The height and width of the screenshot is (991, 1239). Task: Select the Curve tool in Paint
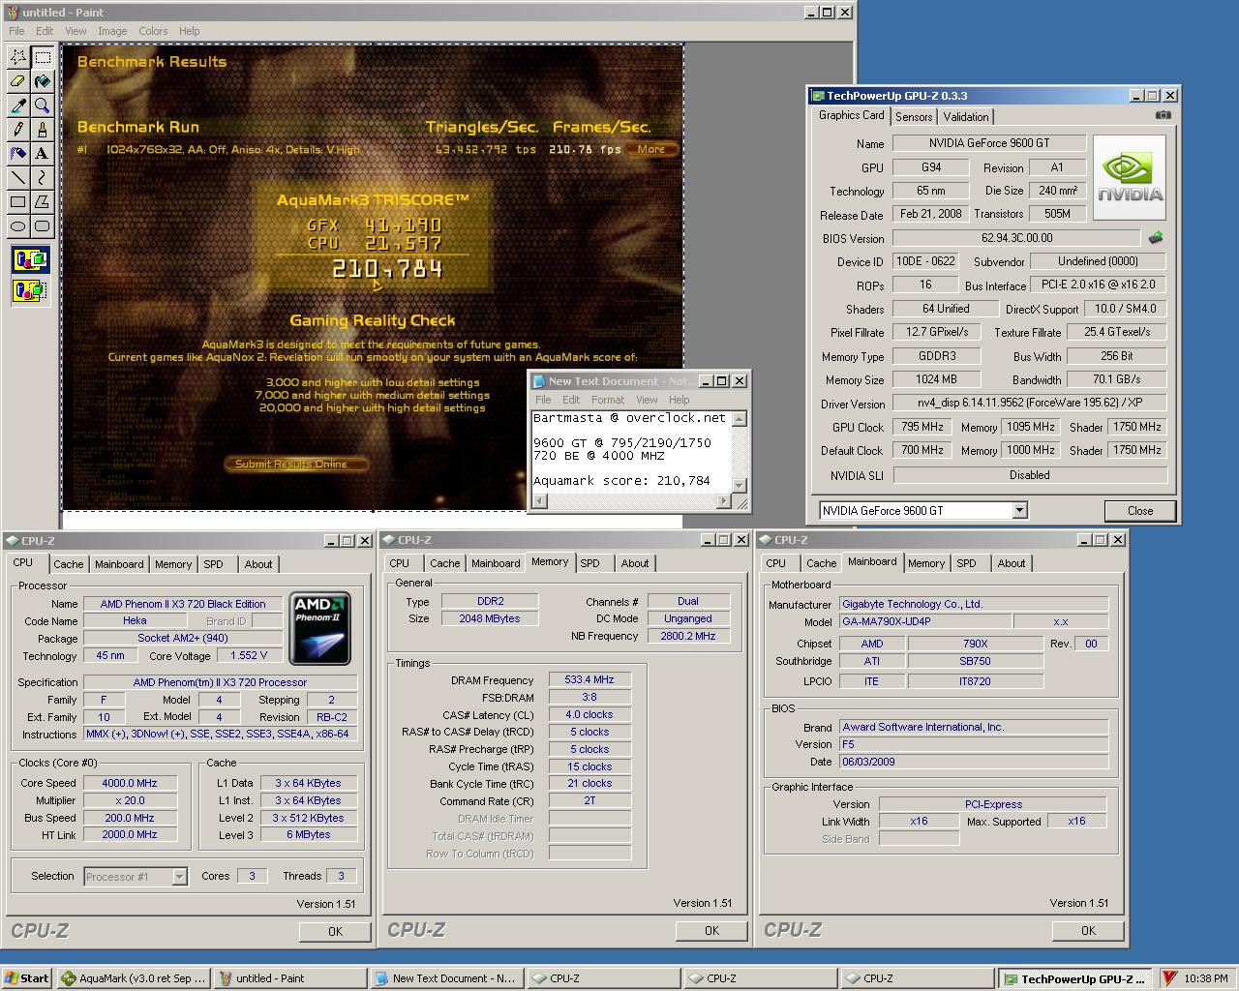tap(42, 178)
